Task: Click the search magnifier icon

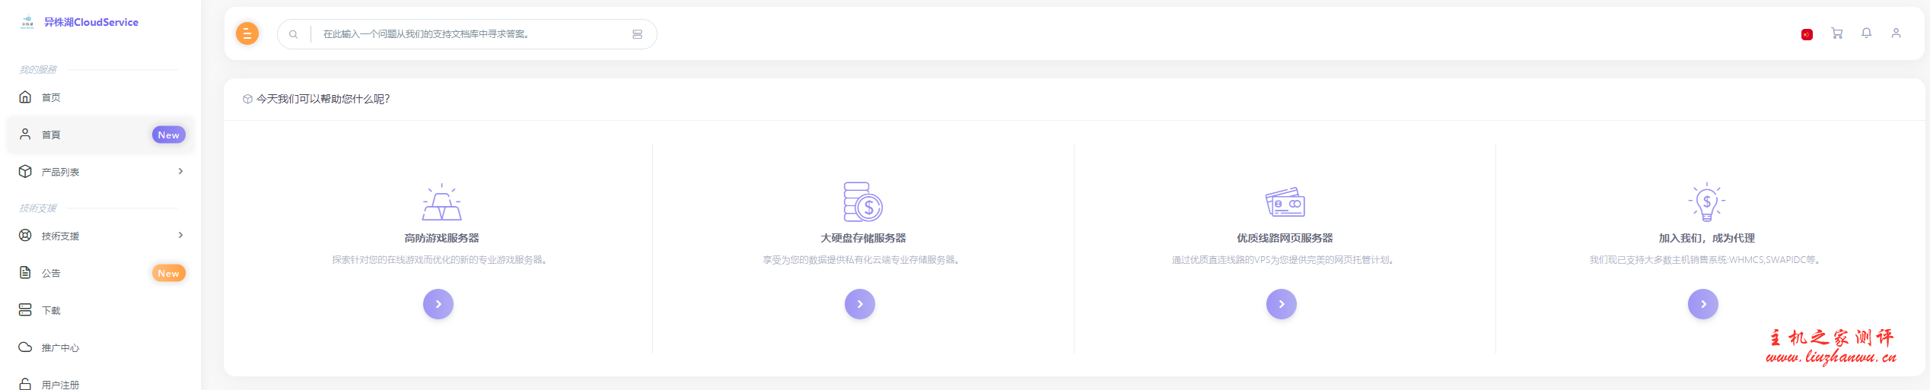Action: coord(293,34)
